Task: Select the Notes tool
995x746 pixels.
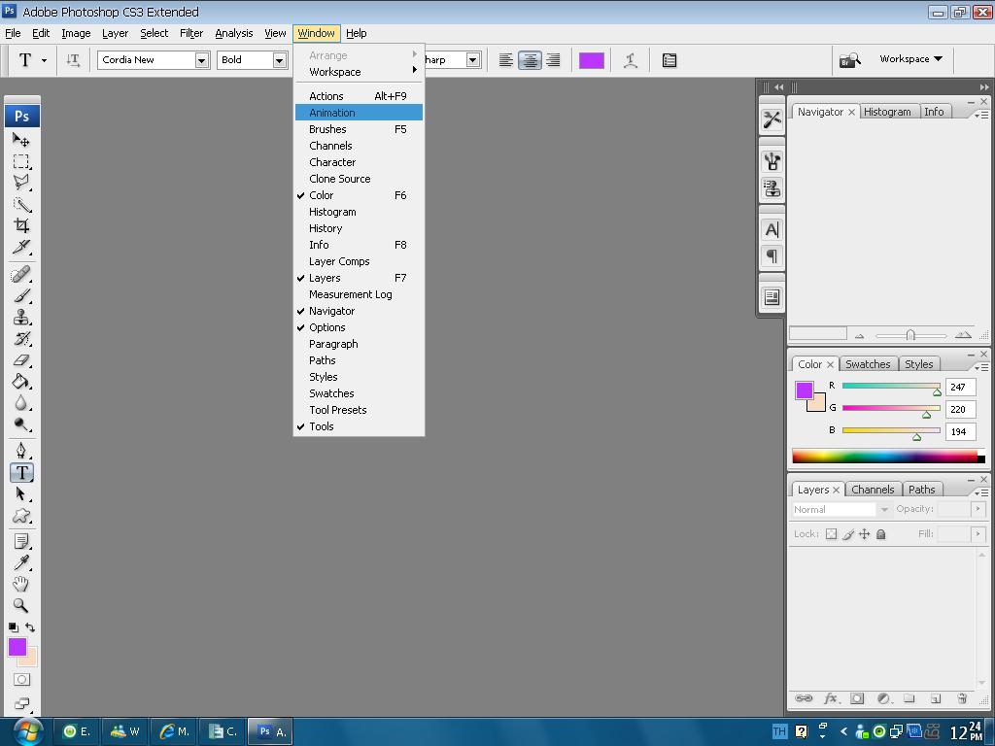Action: click(21, 542)
